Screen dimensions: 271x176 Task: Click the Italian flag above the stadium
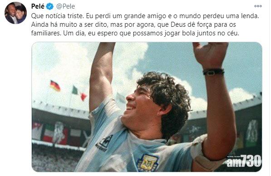point(75,90)
